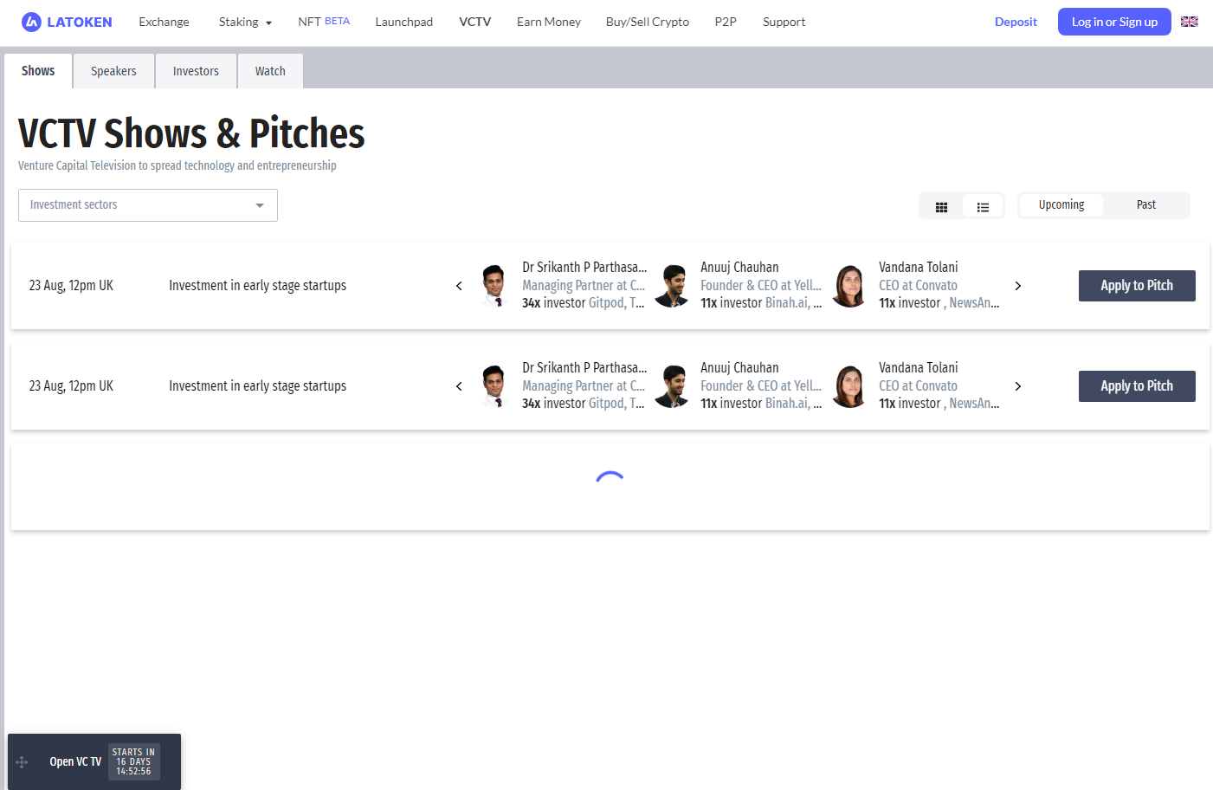Apply to Pitch in first show row
Image resolution: width=1213 pixels, height=790 pixels.
tap(1137, 286)
